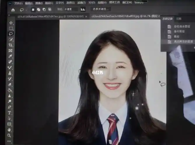Open the 图像(I) menu

(39, 3)
